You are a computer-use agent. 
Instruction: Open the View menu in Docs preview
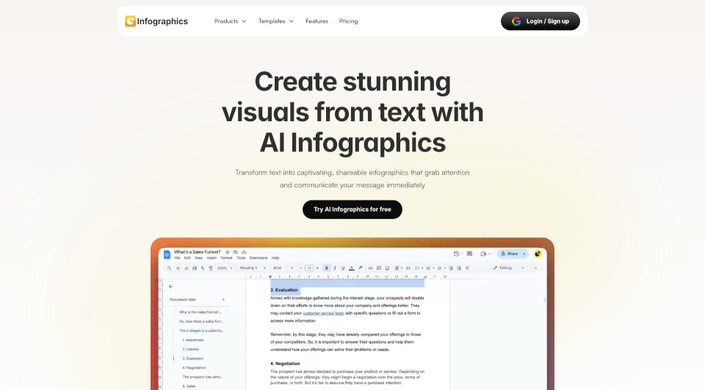point(199,258)
